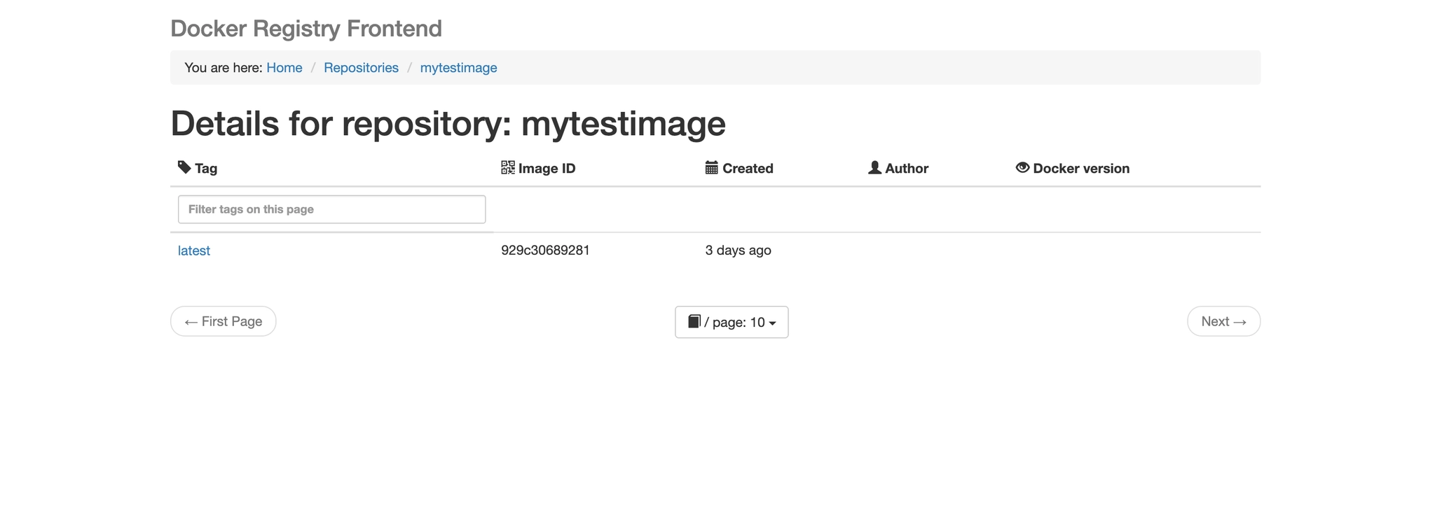Click the calendar icon beside Created
Viewport: 1435px width, 520px height.
(711, 167)
